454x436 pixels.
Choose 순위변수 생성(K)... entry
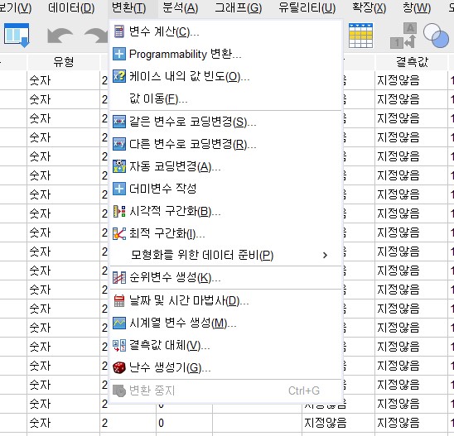click(226, 278)
